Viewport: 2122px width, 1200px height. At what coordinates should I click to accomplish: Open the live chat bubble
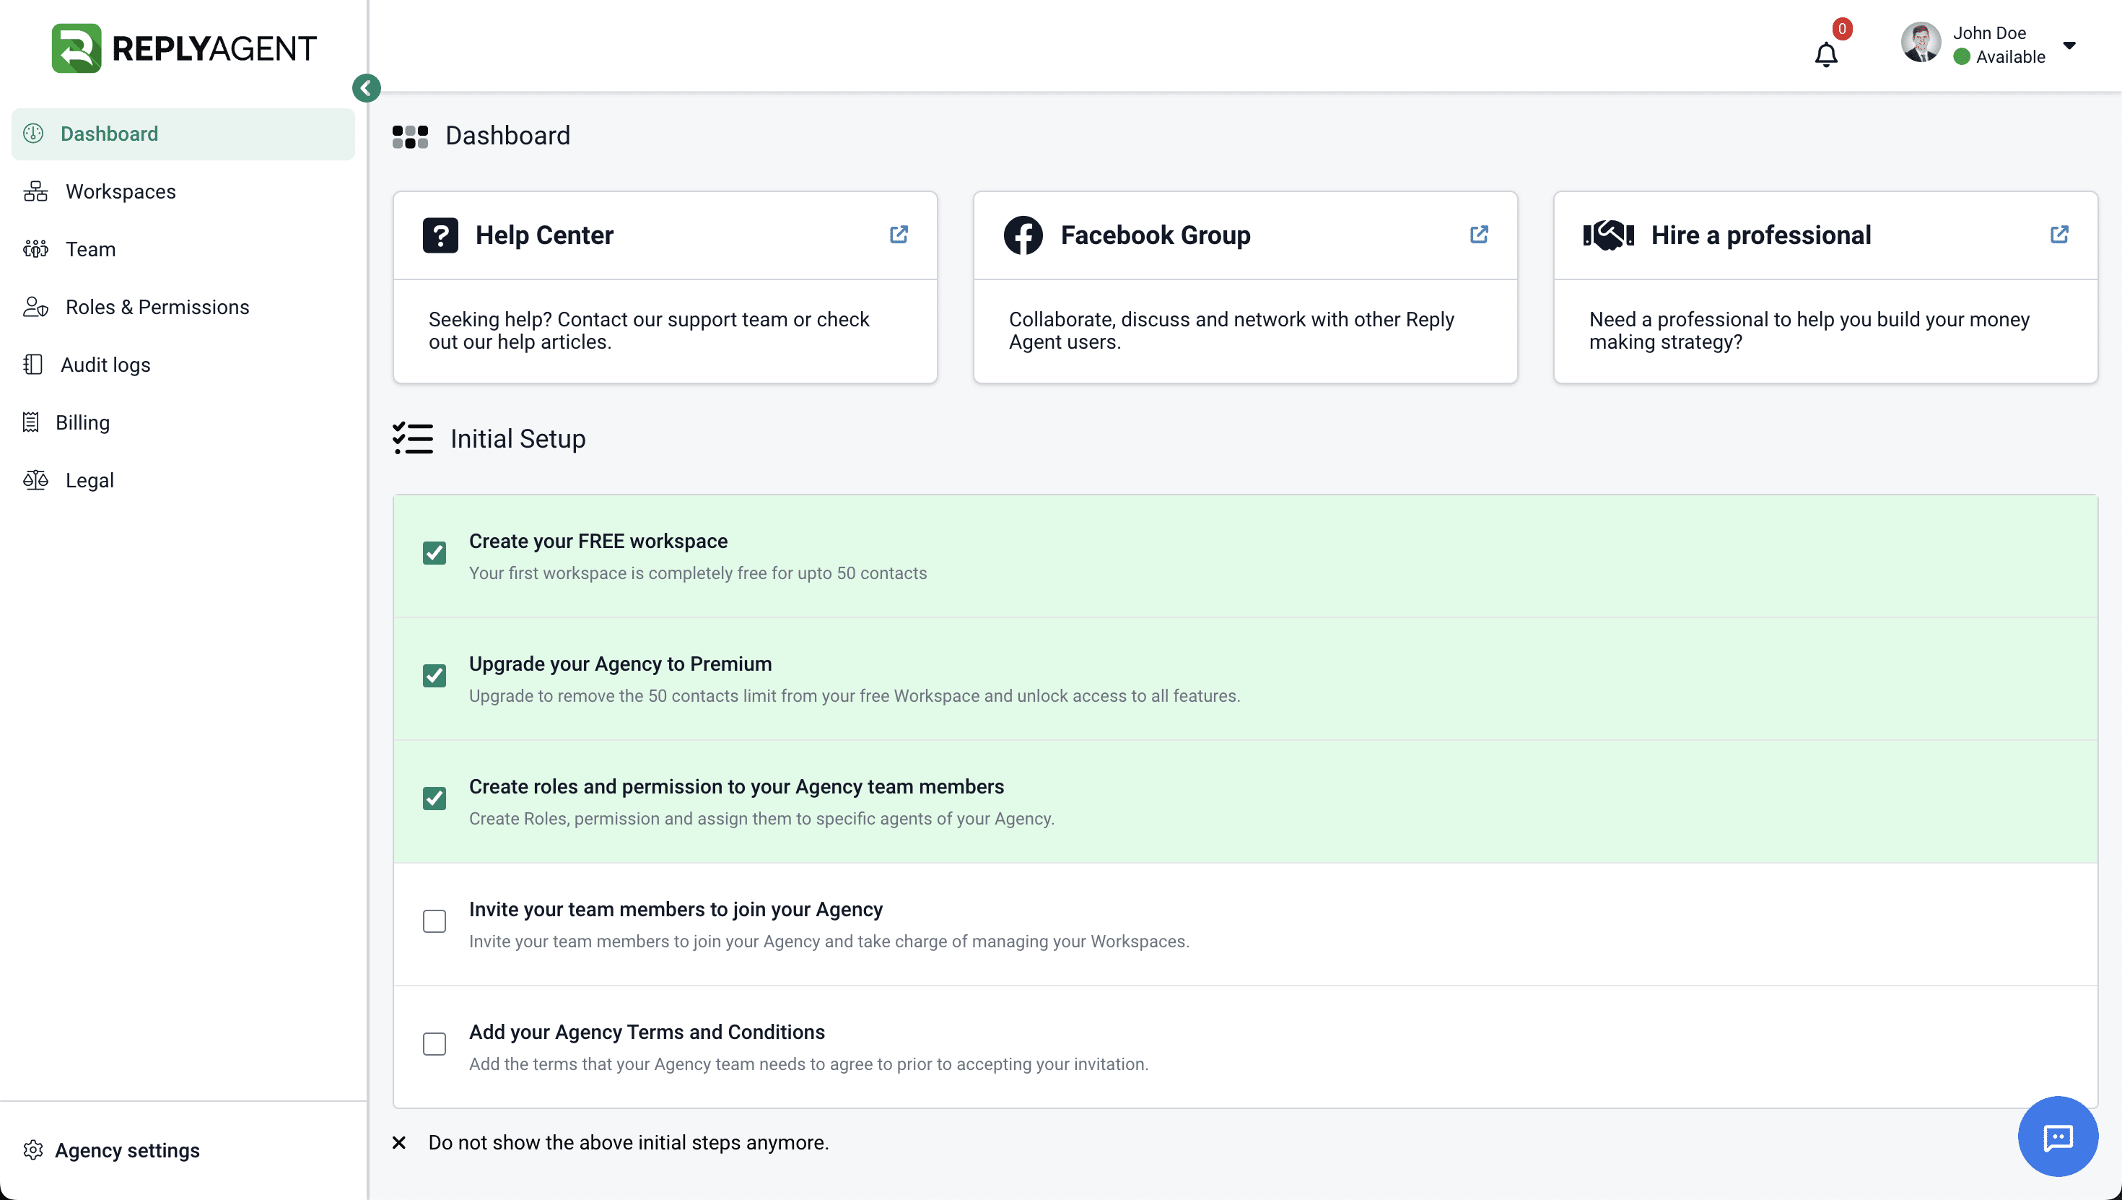(x=2057, y=1136)
